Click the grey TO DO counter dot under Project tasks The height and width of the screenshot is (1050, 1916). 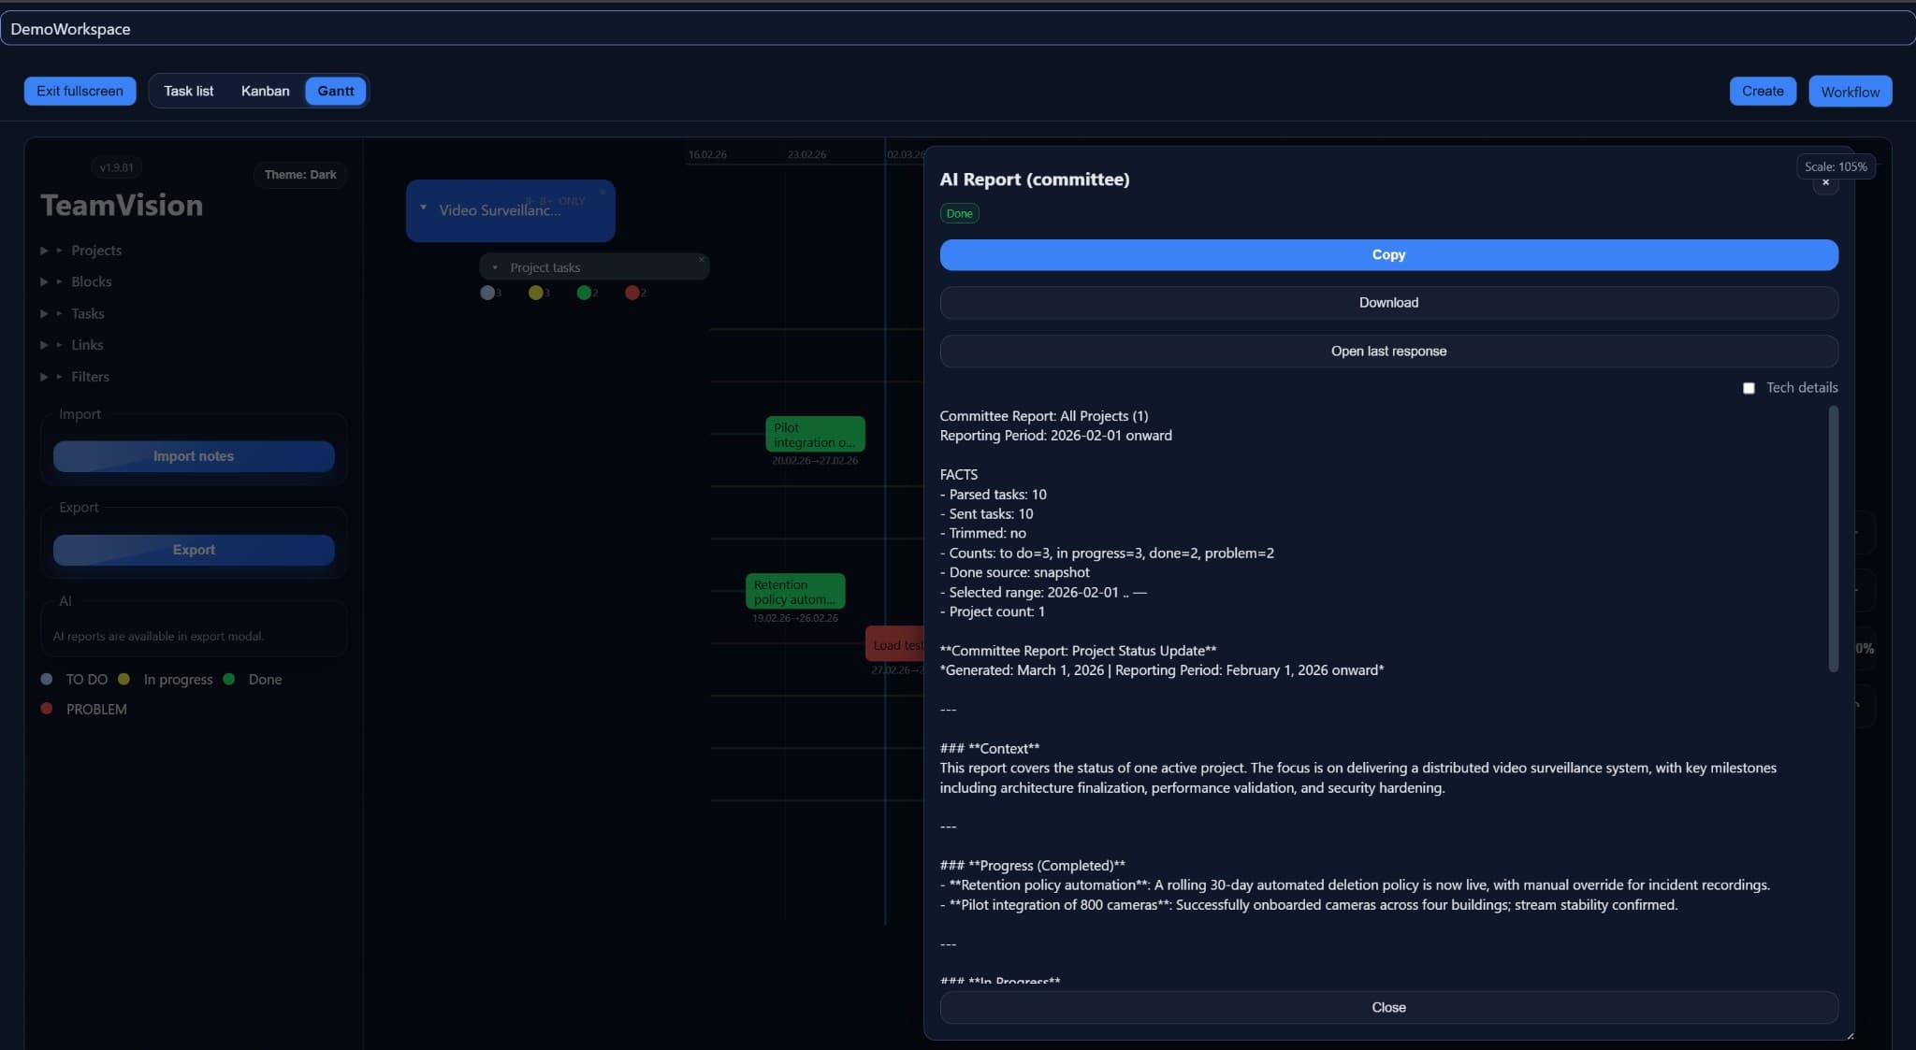point(487,293)
